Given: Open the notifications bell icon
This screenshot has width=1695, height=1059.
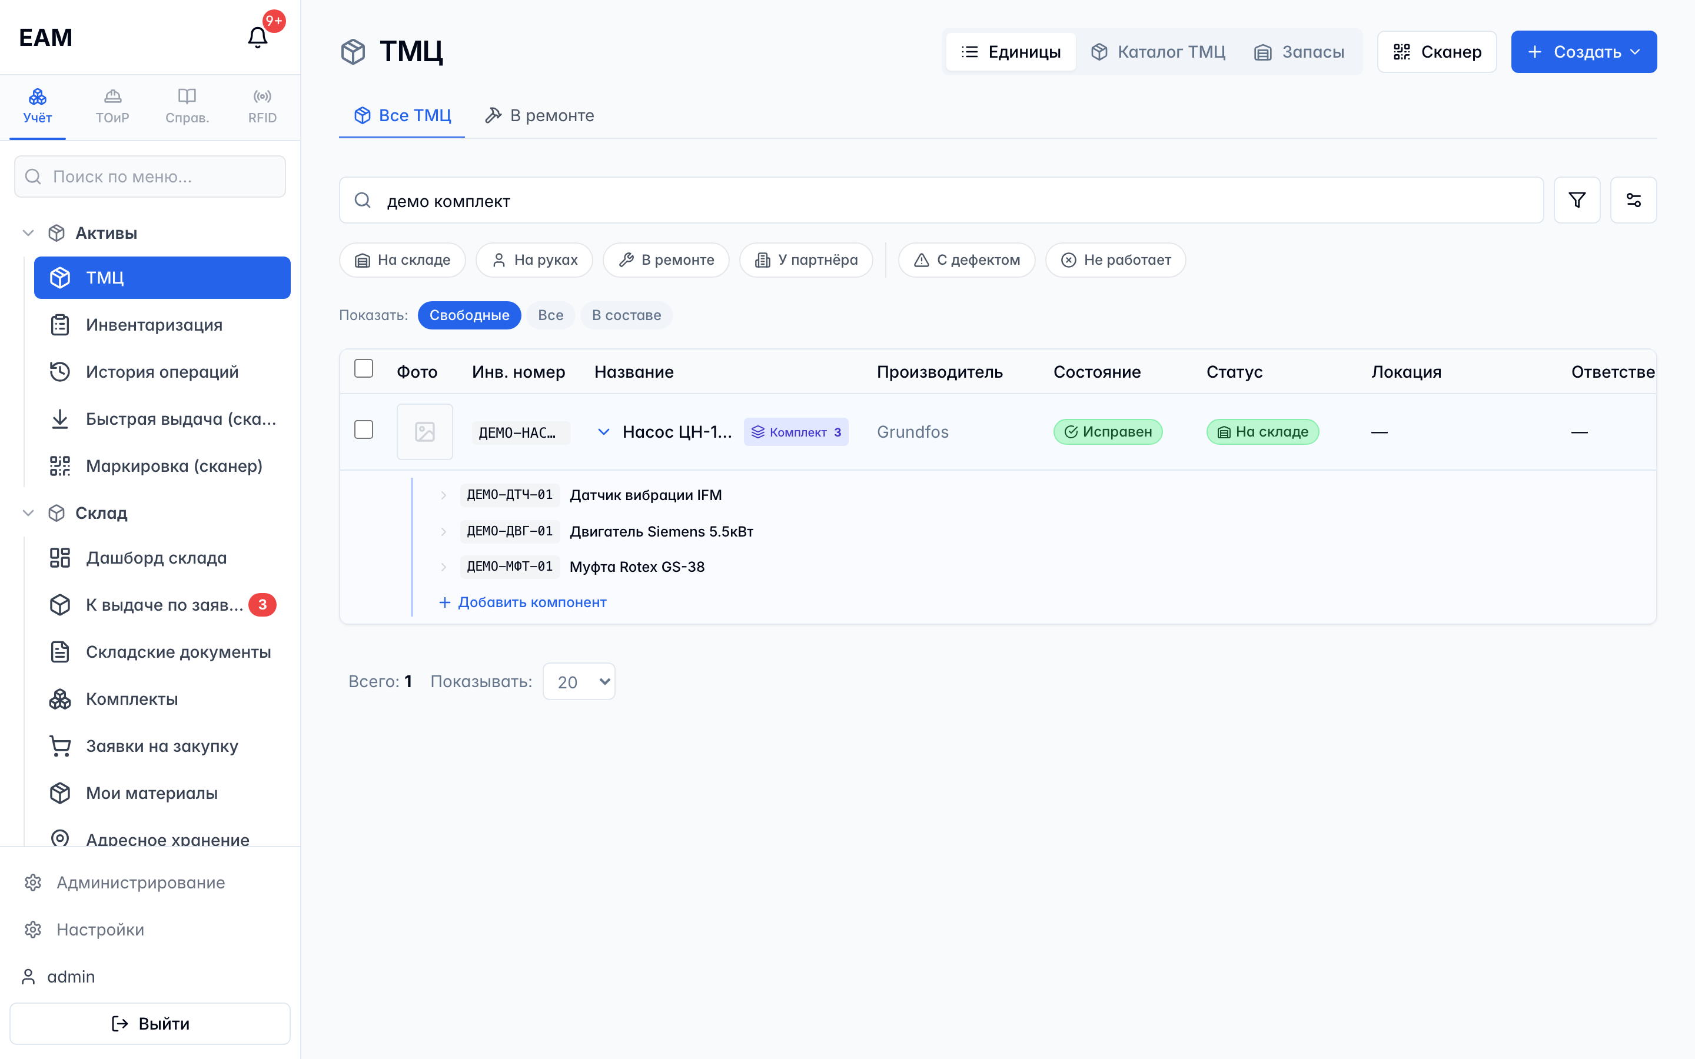Looking at the screenshot, I should (x=258, y=37).
